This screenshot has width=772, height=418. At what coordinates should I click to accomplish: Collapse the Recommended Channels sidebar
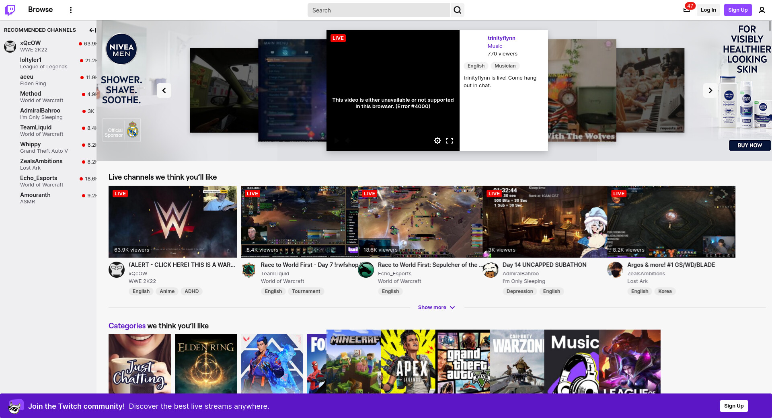(x=92, y=30)
